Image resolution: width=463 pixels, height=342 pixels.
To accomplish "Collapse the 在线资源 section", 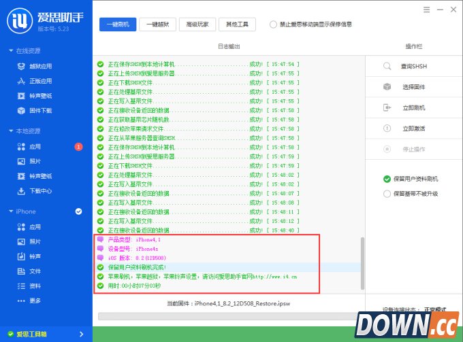I will point(11,51).
